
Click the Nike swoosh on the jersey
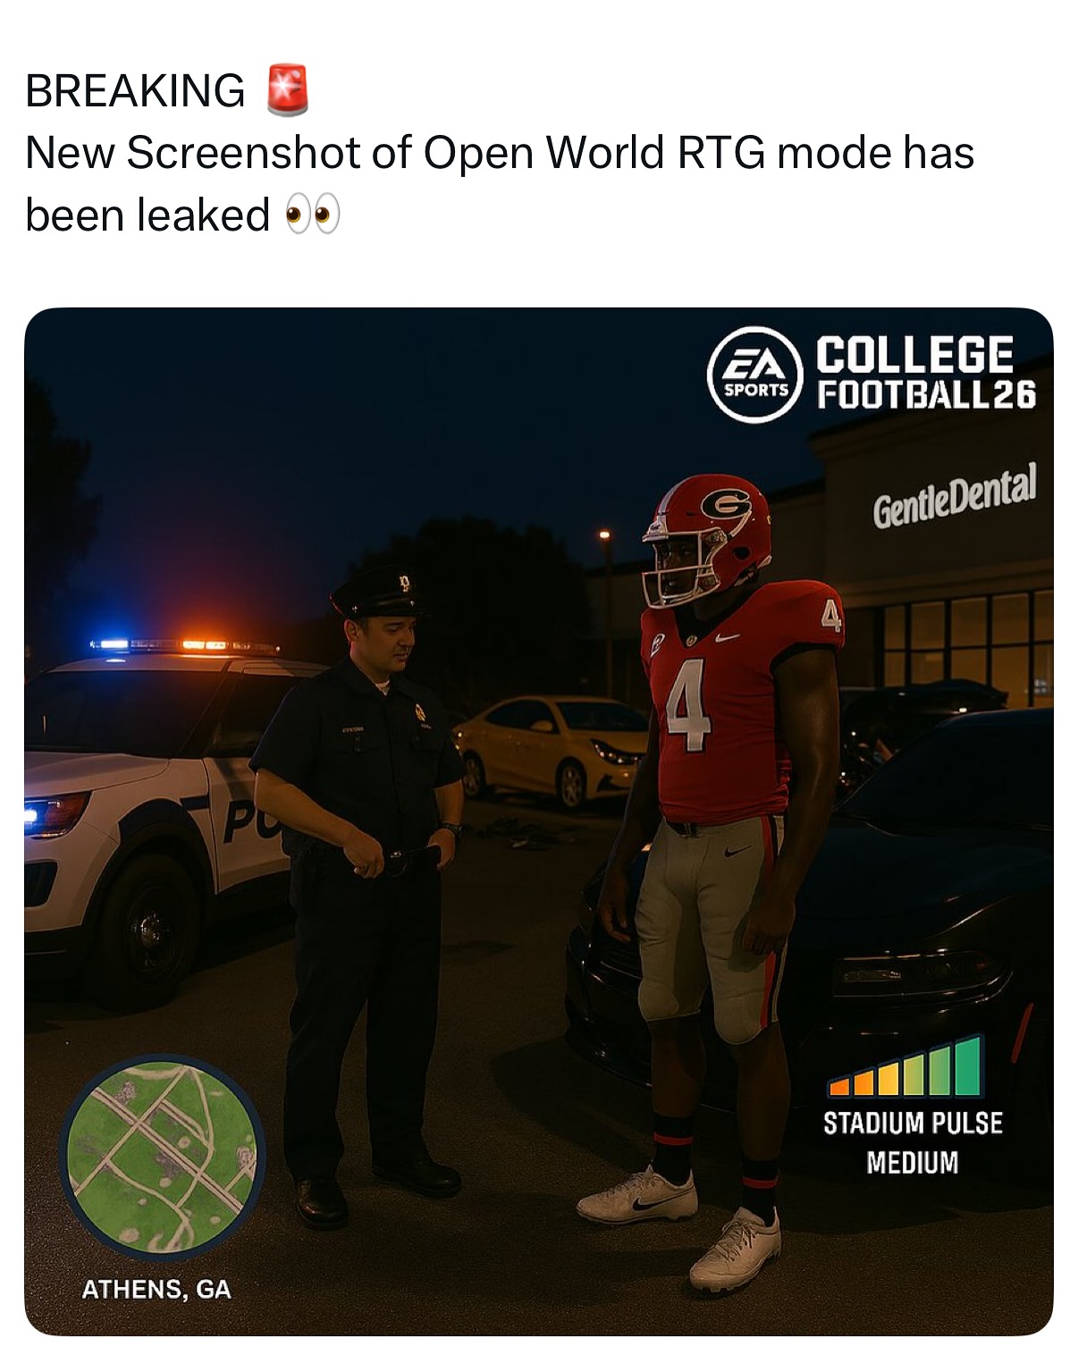[x=727, y=636]
